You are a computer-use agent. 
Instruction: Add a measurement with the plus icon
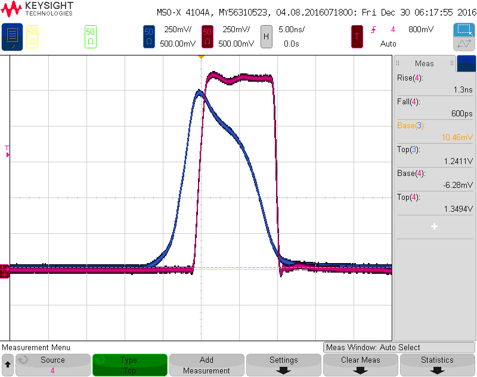point(434,227)
